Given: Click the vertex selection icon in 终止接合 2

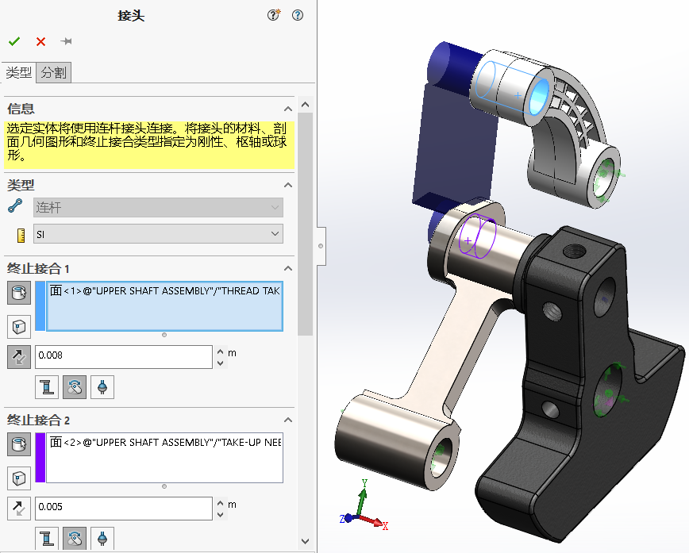Looking at the screenshot, I should (19, 478).
